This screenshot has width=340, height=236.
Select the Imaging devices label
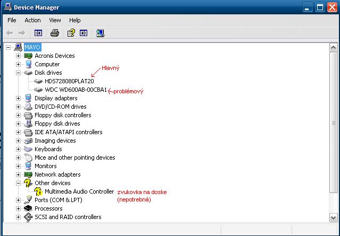point(55,141)
